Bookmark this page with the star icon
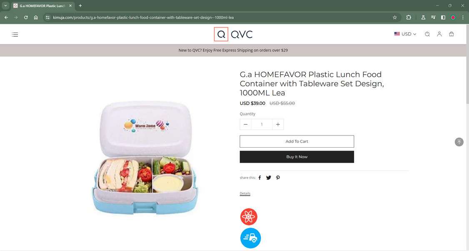The height and width of the screenshot is (251, 469). pos(394,18)
